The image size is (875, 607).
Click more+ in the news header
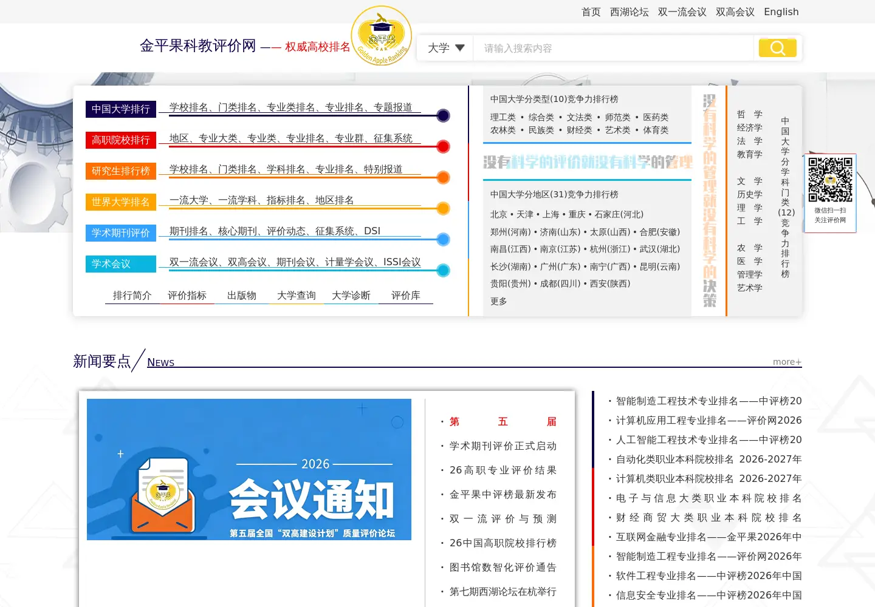(x=787, y=361)
